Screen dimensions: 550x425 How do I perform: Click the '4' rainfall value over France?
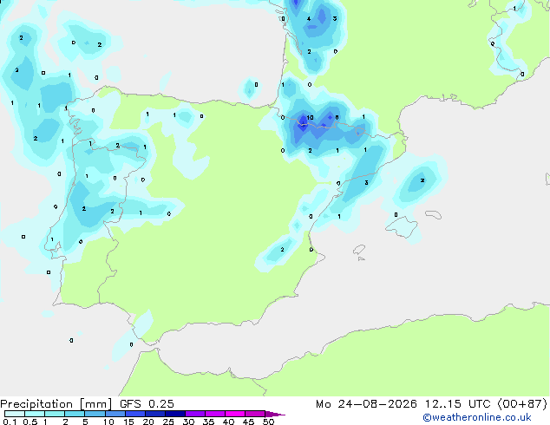tap(309, 18)
